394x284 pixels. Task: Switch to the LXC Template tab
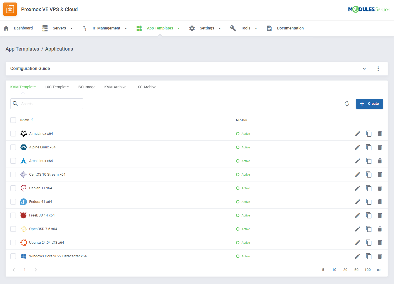point(56,87)
